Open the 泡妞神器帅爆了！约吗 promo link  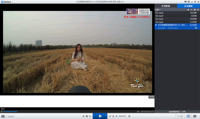[x=177, y=112]
